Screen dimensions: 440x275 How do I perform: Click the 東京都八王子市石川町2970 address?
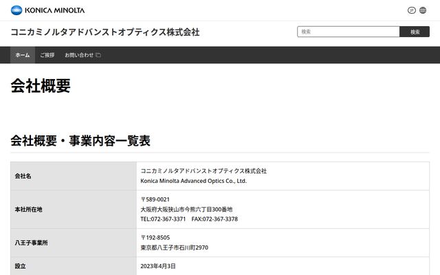[174, 247]
